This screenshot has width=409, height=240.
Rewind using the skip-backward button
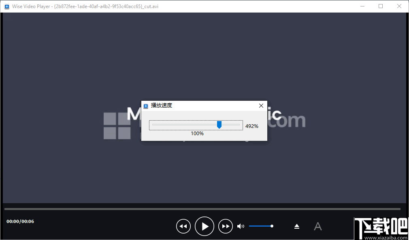click(x=183, y=226)
